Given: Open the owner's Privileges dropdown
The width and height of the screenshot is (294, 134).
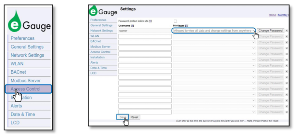Looking at the screenshot, I should pos(214,31).
